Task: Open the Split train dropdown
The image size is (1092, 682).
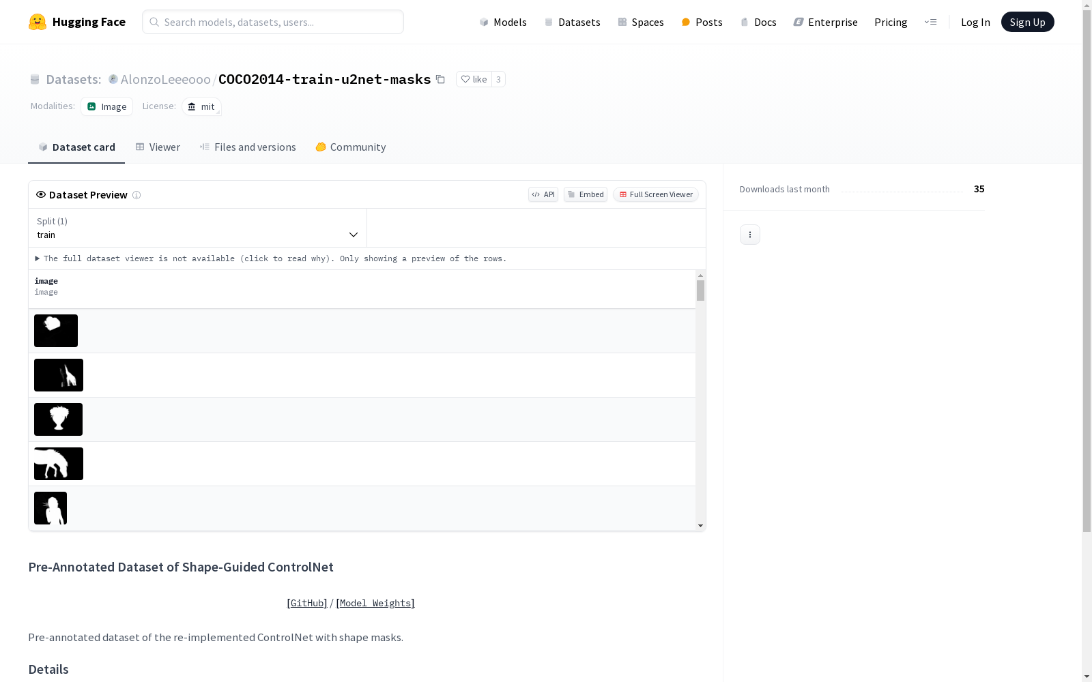Action: pos(198,228)
